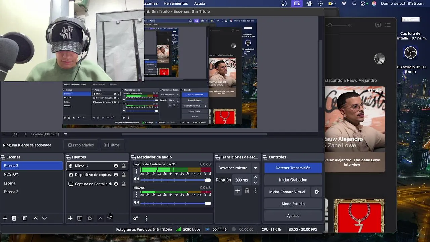Decrease transition duration with down arrow

click(x=255, y=183)
